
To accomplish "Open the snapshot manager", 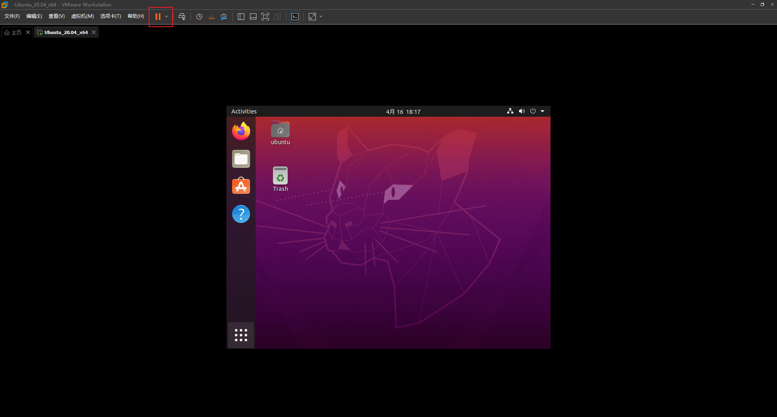I will click(x=224, y=17).
